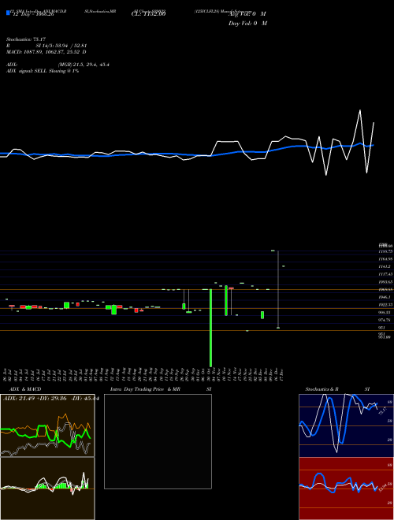Click the 974.78 price axis label
Image resolution: width=394 pixels, height=520 pixels.
coord(385,320)
